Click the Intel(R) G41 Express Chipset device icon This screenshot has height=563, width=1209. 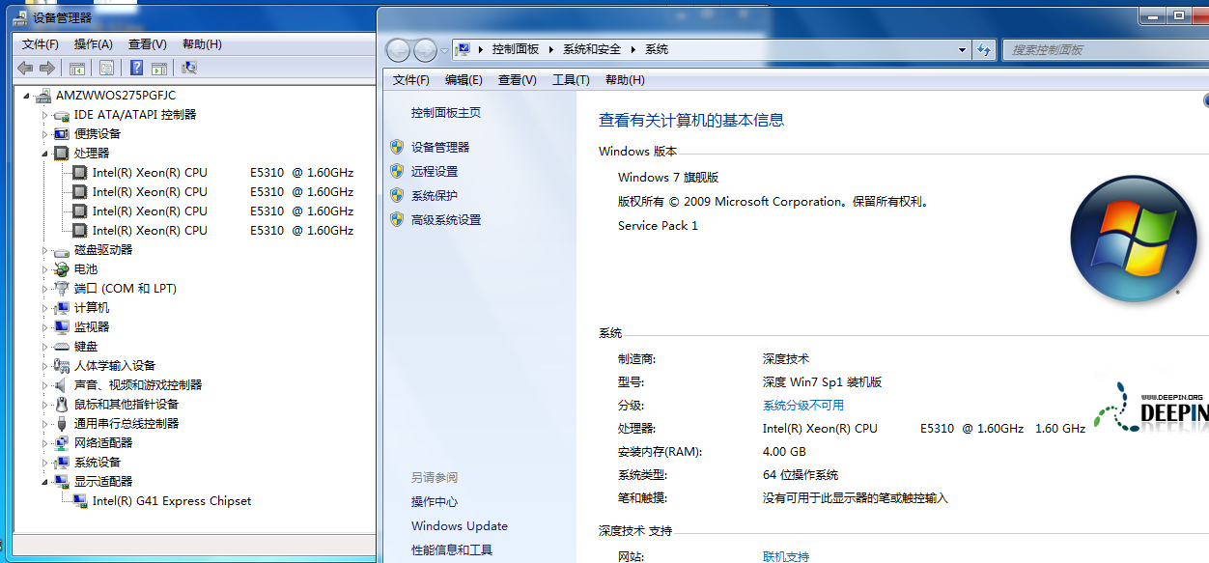coord(80,500)
